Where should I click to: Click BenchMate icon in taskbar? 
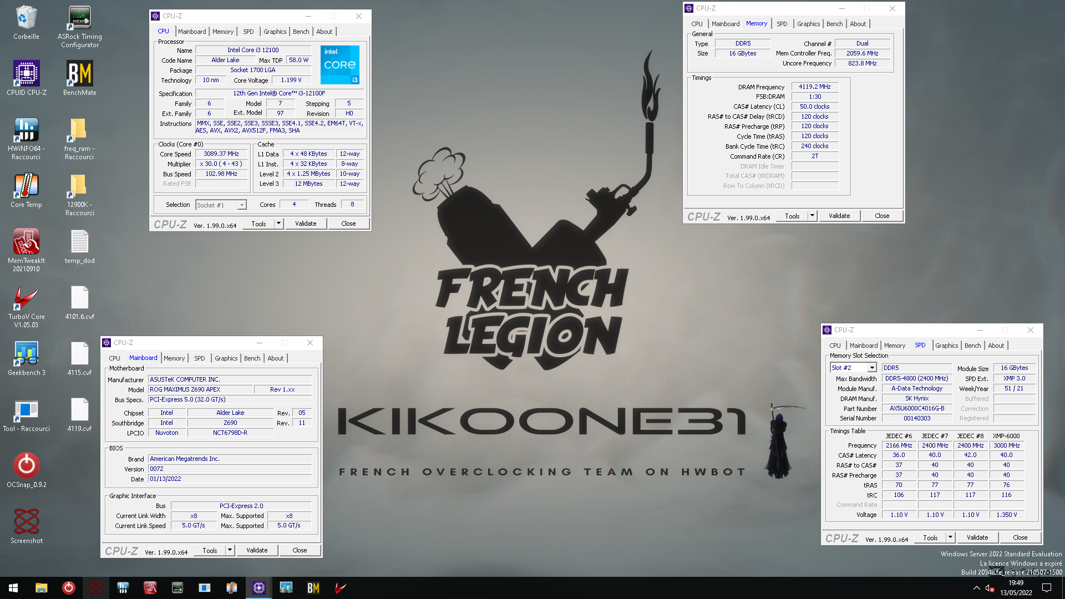click(313, 588)
